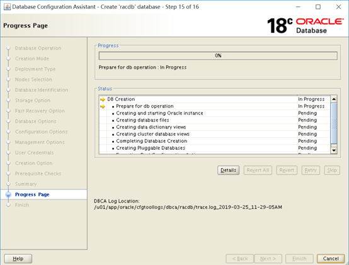Screen dimensions: 349x265
Task: Select the Deployment Type step
Action: pyautogui.click(x=35, y=69)
